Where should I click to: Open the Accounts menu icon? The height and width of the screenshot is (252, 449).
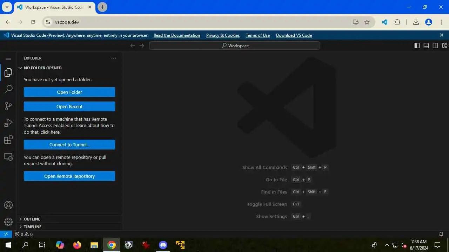click(8, 205)
